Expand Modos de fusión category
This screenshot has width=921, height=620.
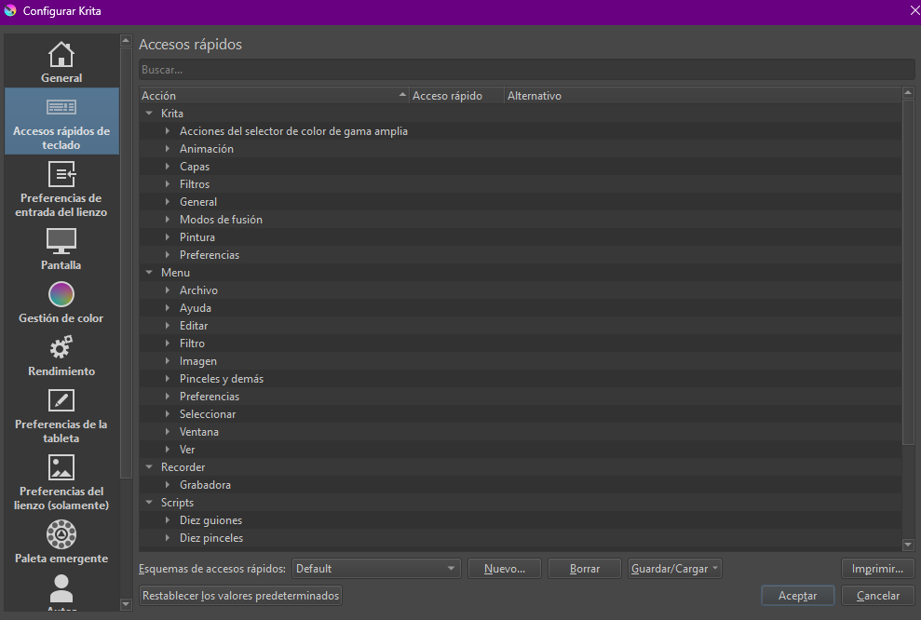[168, 219]
